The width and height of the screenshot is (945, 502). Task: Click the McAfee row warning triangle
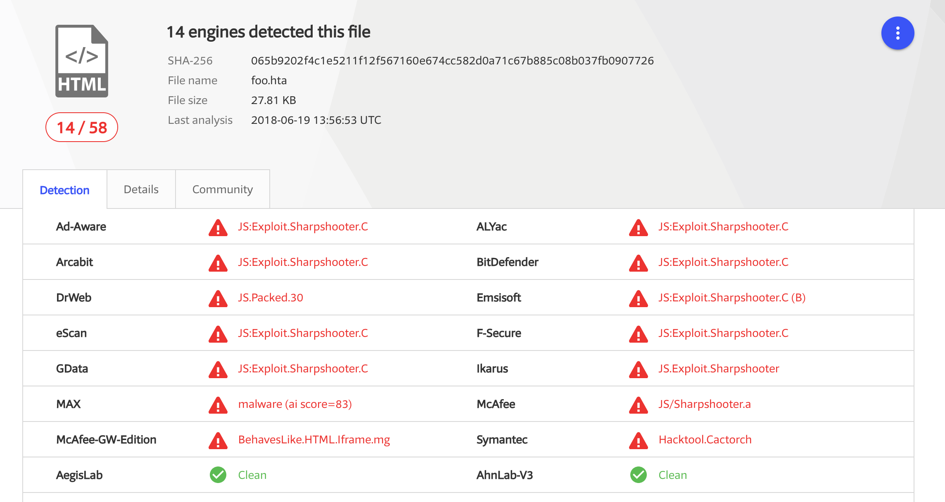click(x=639, y=405)
